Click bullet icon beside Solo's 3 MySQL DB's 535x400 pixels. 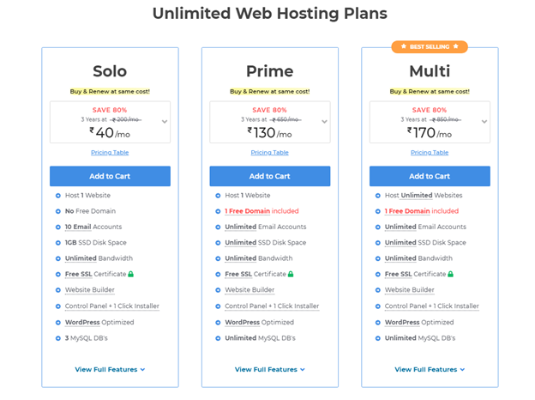tap(58, 338)
